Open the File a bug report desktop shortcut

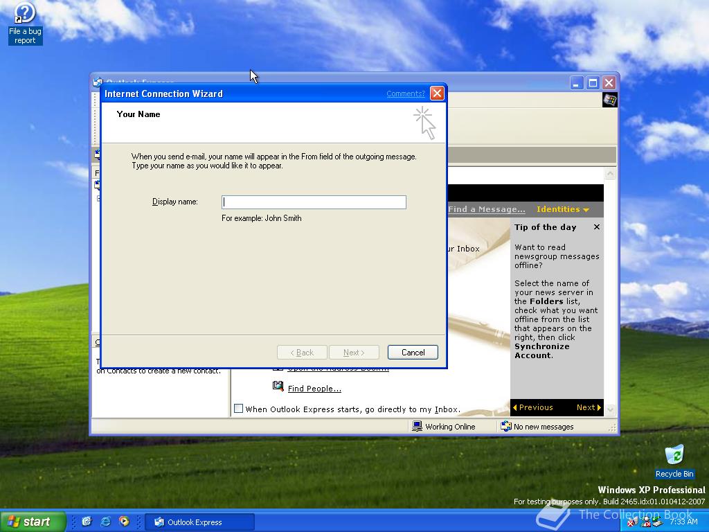25,24
